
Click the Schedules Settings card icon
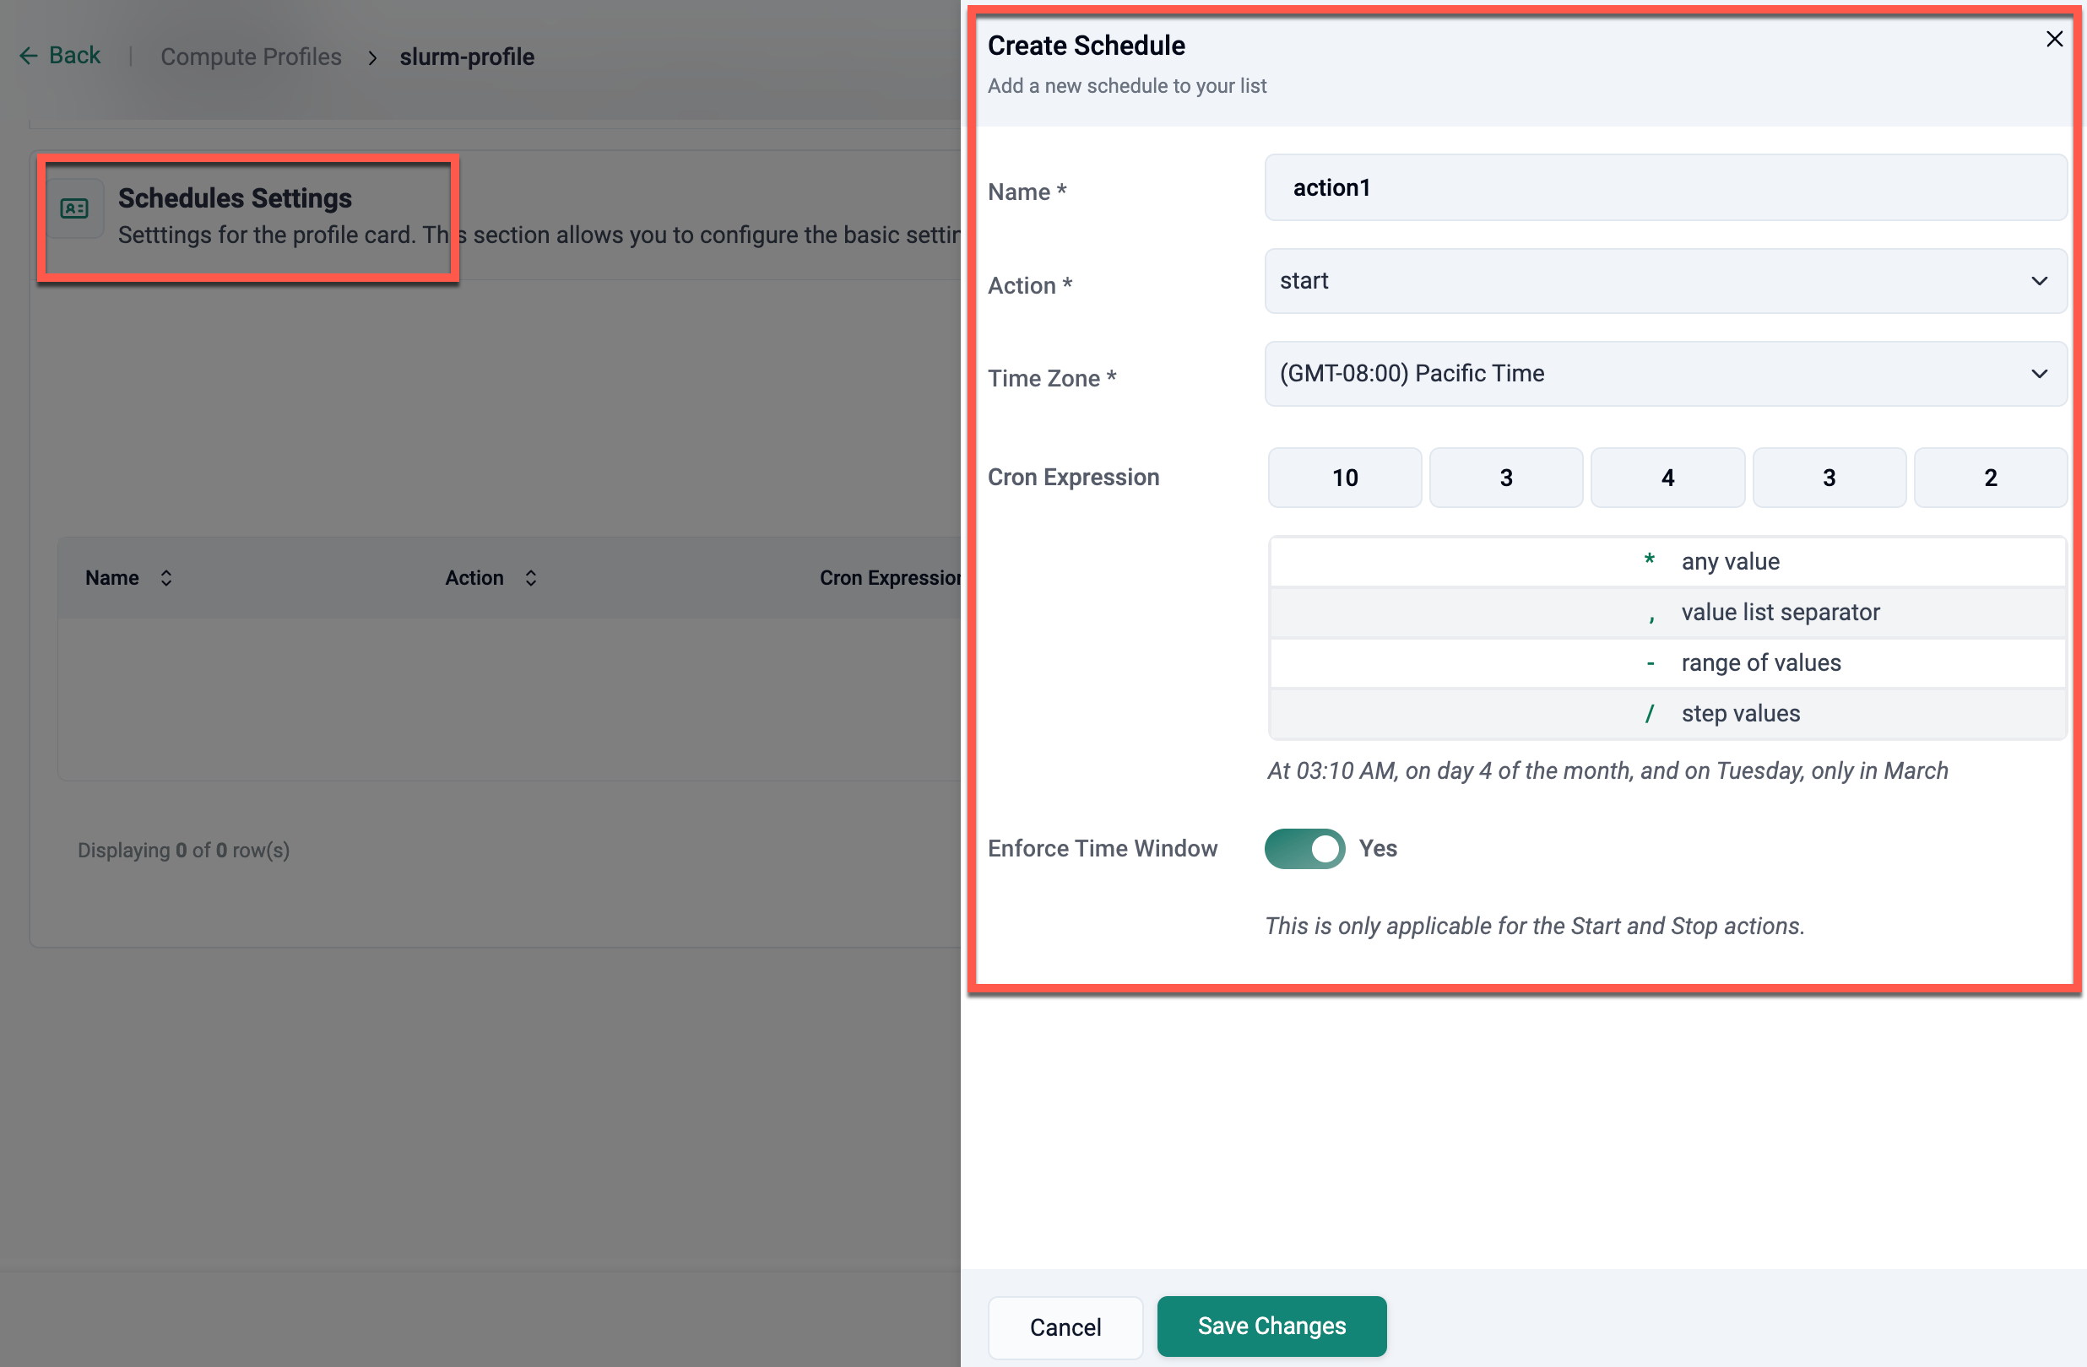(74, 208)
